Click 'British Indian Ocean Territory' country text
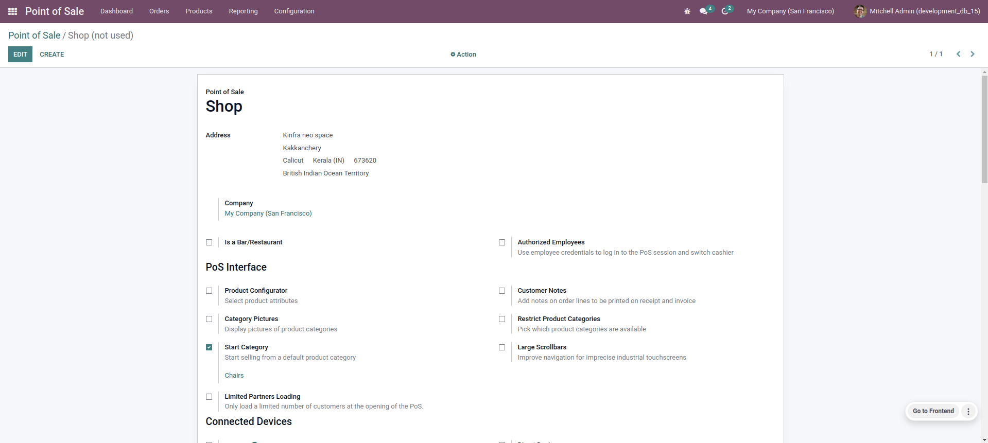 326,173
